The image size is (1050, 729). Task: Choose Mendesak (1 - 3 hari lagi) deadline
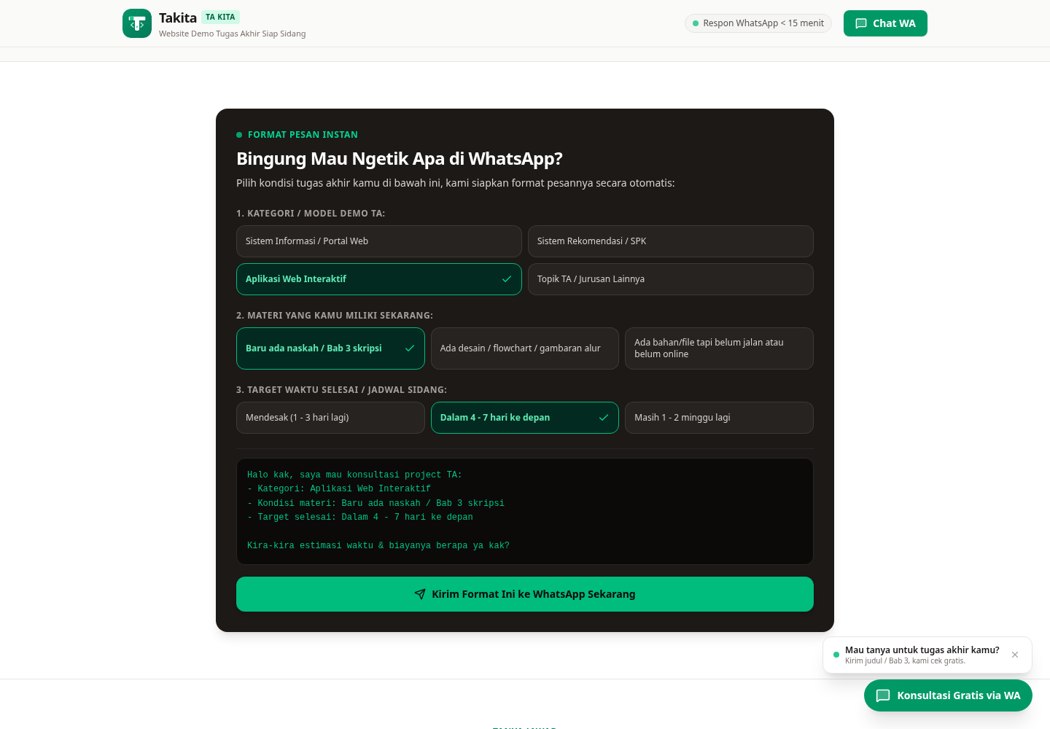click(x=330, y=418)
